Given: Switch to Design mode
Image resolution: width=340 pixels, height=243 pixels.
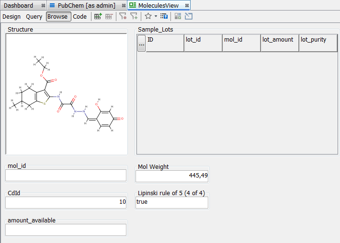Looking at the screenshot, I should click(x=11, y=16).
